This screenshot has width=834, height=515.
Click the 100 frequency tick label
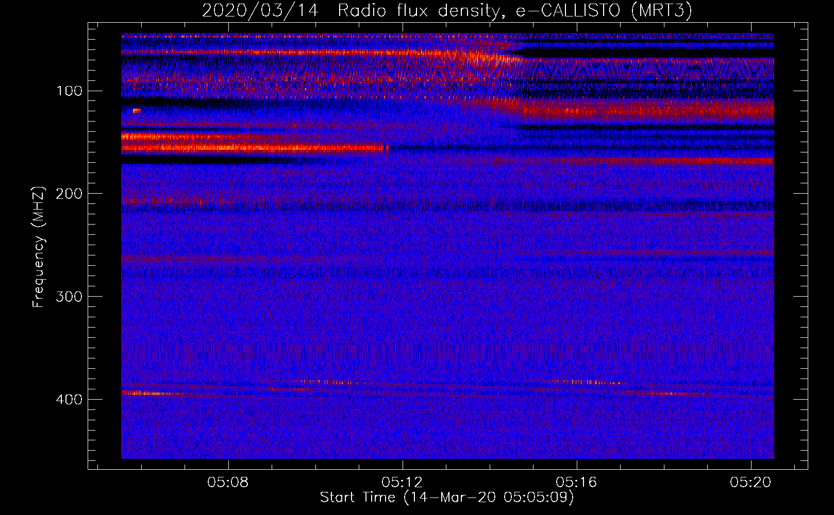click(70, 91)
